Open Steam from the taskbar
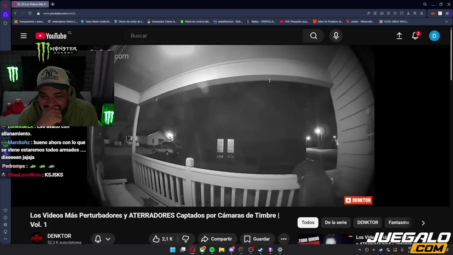This screenshot has height=255, width=453. pos(260,250)
